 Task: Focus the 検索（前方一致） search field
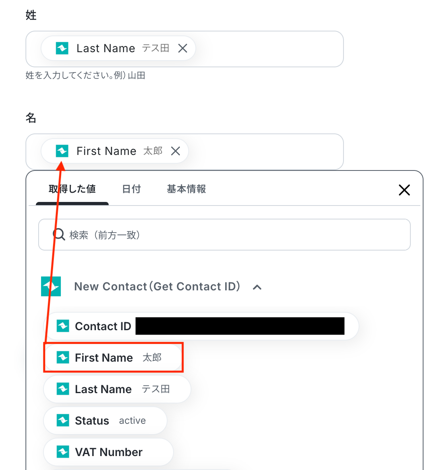click(x=224, y=234)
